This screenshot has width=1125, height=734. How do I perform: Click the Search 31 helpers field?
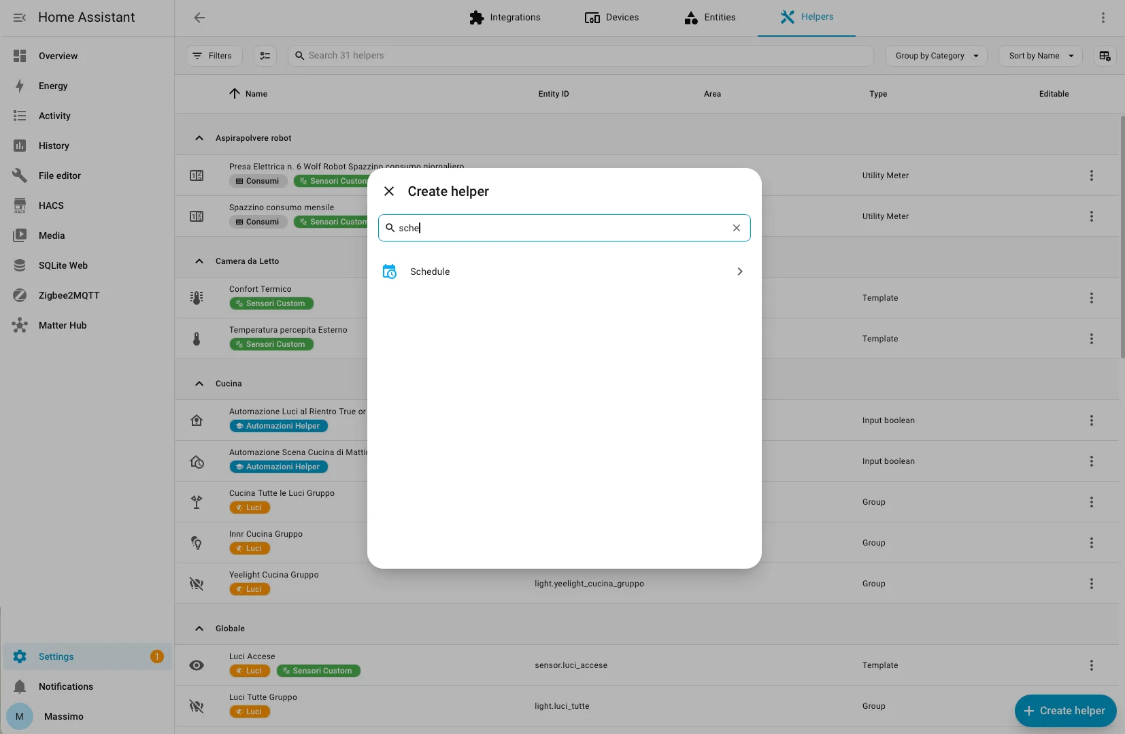581,56
